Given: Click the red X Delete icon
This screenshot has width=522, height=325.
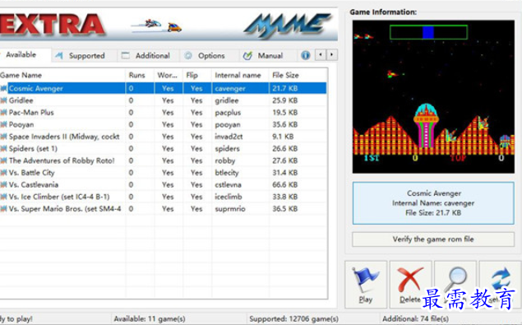Looking at the screenshot, I should click(411, 279).
